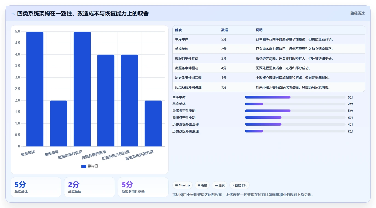Open the Chart.js chip
Image resolution: width=376 pixels, height=208 pixels.
coord(183,185)
